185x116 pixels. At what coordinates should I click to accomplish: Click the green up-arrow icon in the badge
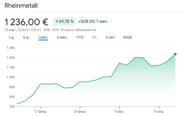point(57,22)
